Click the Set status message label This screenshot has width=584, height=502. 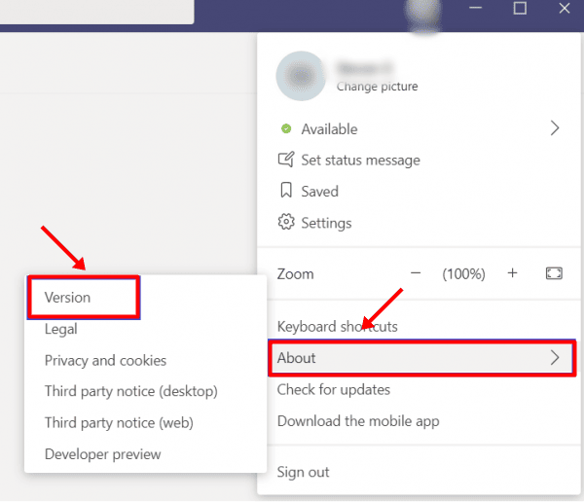(360, 161)
